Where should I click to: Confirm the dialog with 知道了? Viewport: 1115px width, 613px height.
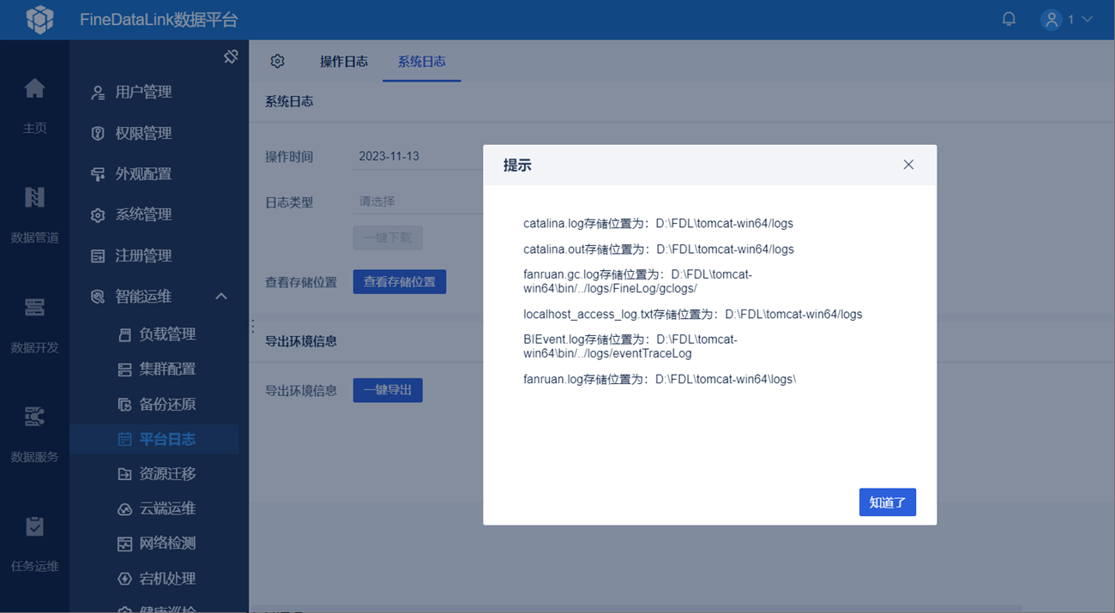click(888, 502)
